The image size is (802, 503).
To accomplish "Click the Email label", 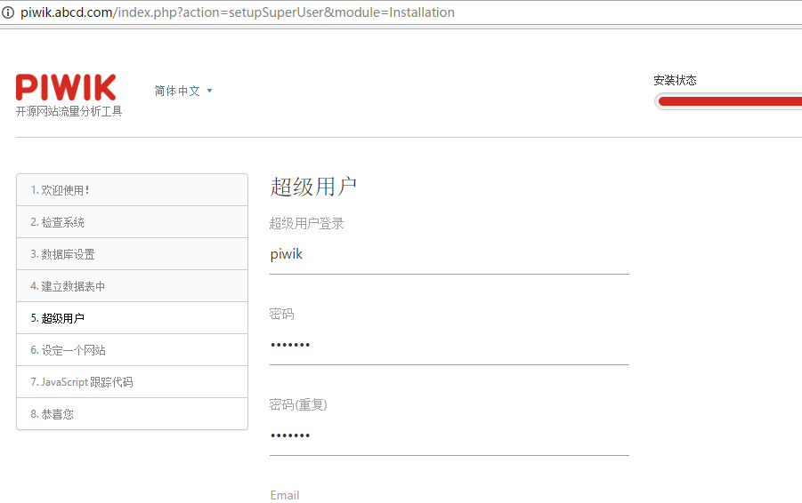I will coord(285,495).
